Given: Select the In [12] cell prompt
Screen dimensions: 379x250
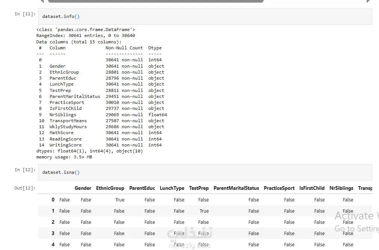Looking at the screenshot, I should [x=25, y=170].
